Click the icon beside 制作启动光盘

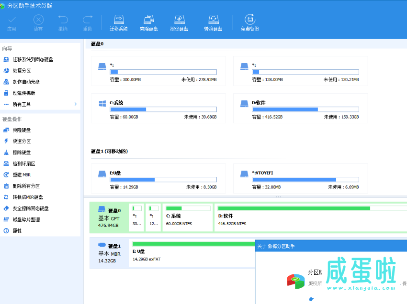[x=6, y=82]
